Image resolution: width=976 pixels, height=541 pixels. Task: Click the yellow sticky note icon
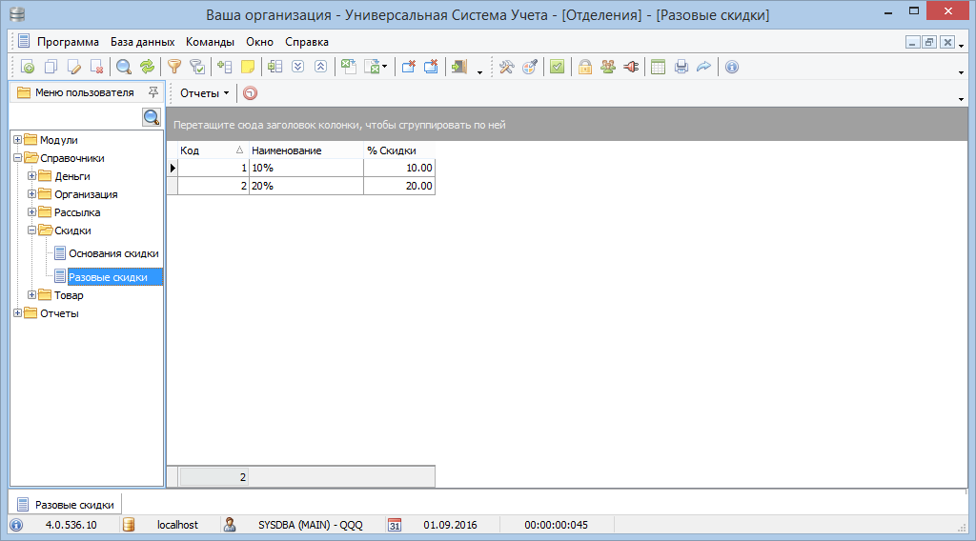coord(248,67)
